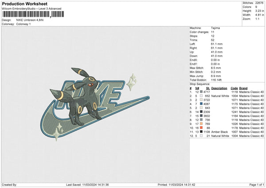Screen dimensions: 266x188
Task: Click 'Amber Black' description in row 11
Action: (x=219, y=132)
